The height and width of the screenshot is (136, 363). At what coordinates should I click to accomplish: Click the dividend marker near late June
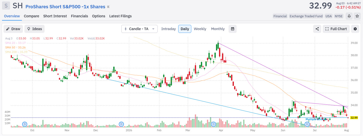click(307, 124)
